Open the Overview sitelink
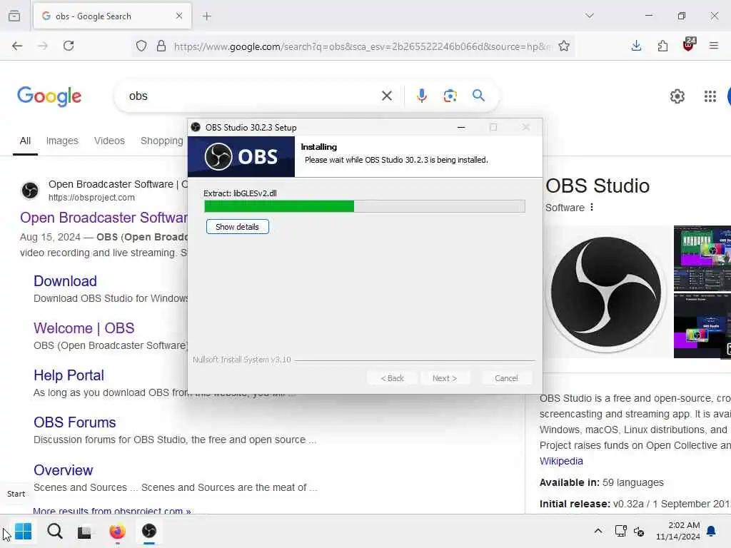The width and height of the screenshot is (731, 548). 64,470
